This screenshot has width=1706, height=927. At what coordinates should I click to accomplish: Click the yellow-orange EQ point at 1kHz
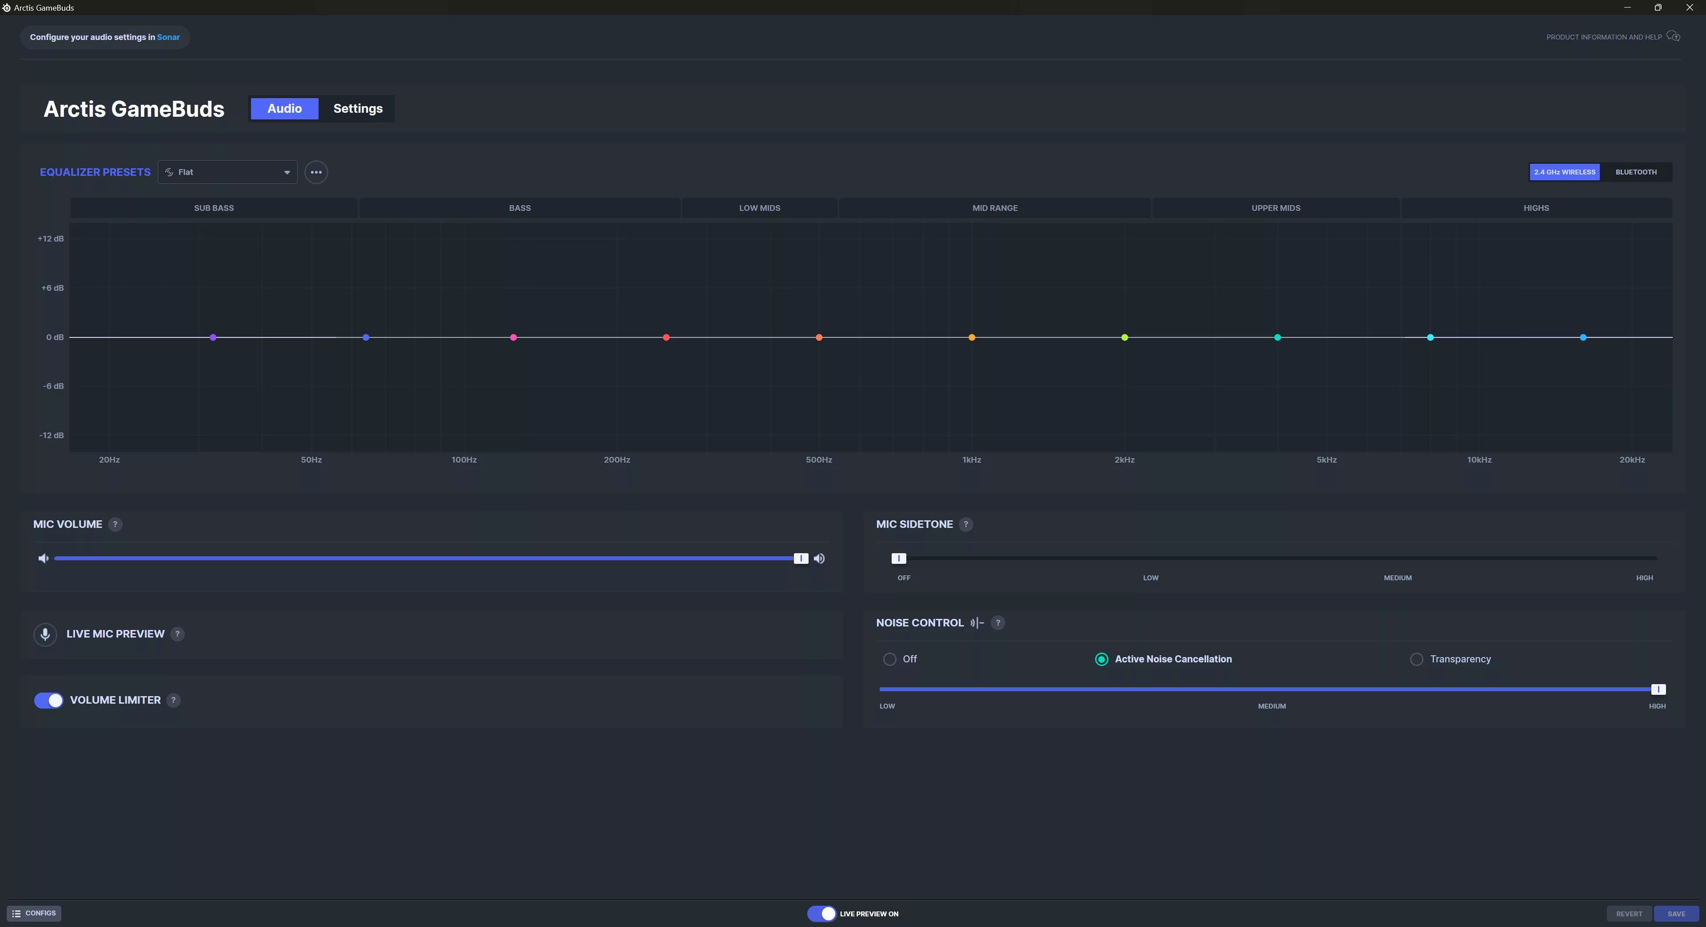[972, 337]
